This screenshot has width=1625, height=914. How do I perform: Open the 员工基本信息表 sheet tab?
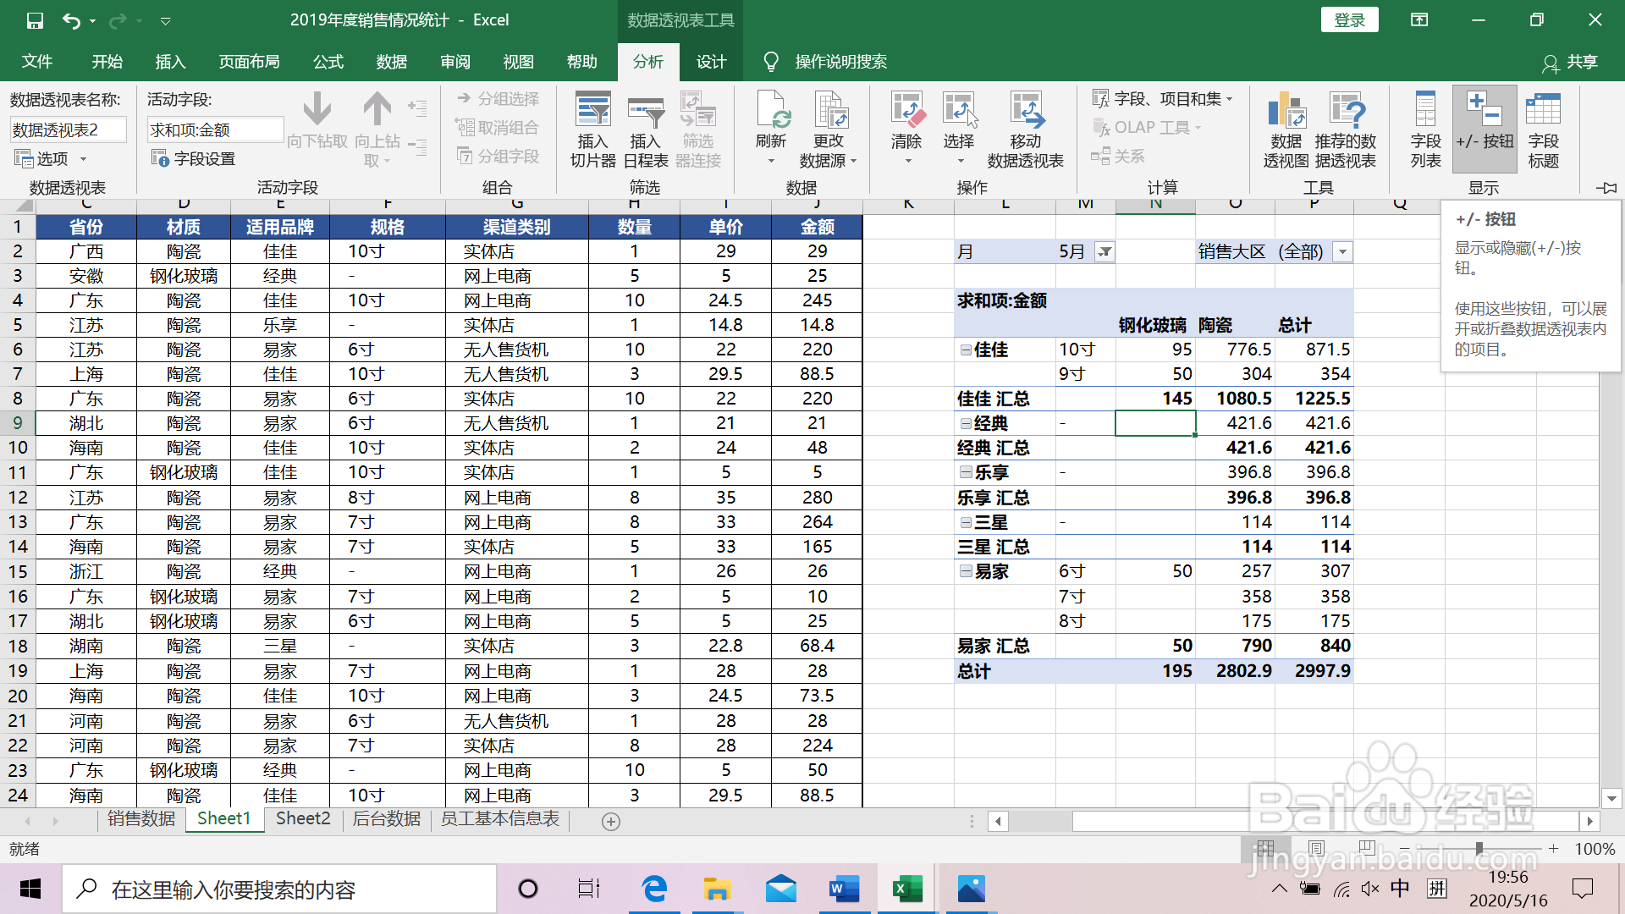coord(500,818)
